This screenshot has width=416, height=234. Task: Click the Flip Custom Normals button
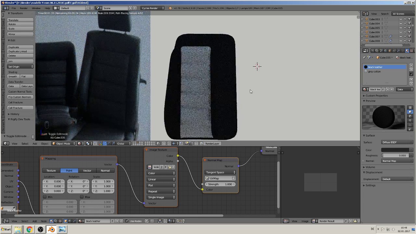click(x=20, y=97)
